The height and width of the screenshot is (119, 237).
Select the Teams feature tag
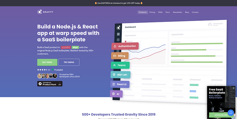click(x=120, y=65)
